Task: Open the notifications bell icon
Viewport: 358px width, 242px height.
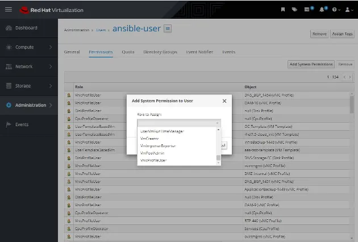Action: point(322,9)
